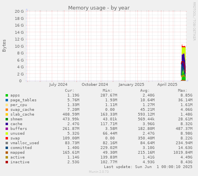Screen dimensions: 198x176
Task: Click the committed max value 14.63G
Action: pos(185,148)
